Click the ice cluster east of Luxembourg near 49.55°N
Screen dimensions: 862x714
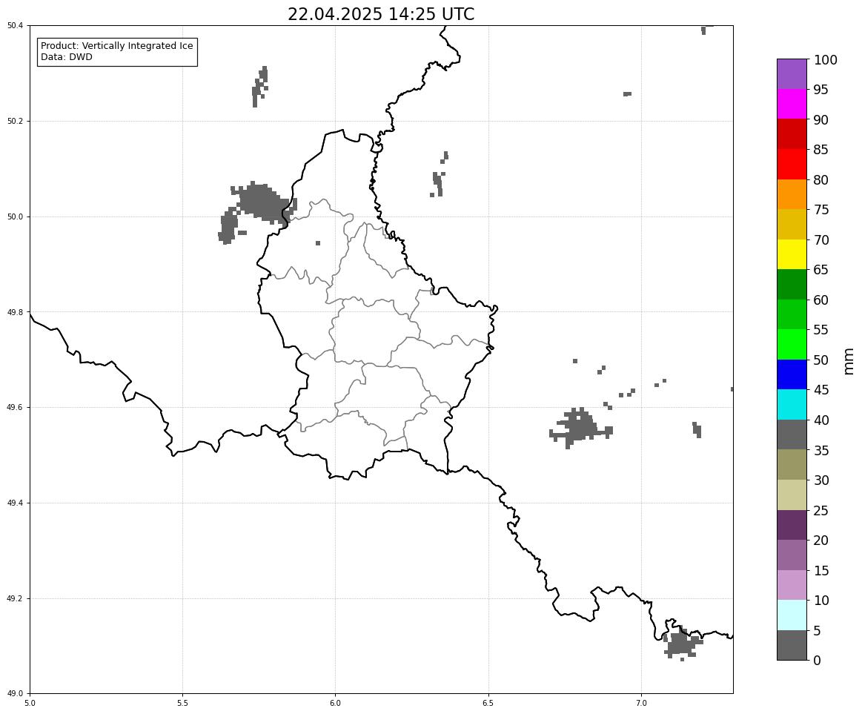(x=580, y=427)
